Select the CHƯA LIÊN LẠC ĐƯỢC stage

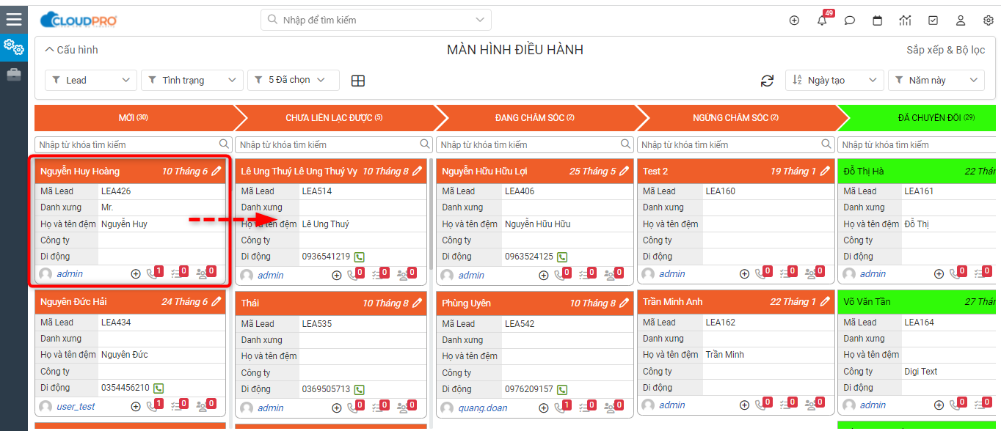(334, 117)
